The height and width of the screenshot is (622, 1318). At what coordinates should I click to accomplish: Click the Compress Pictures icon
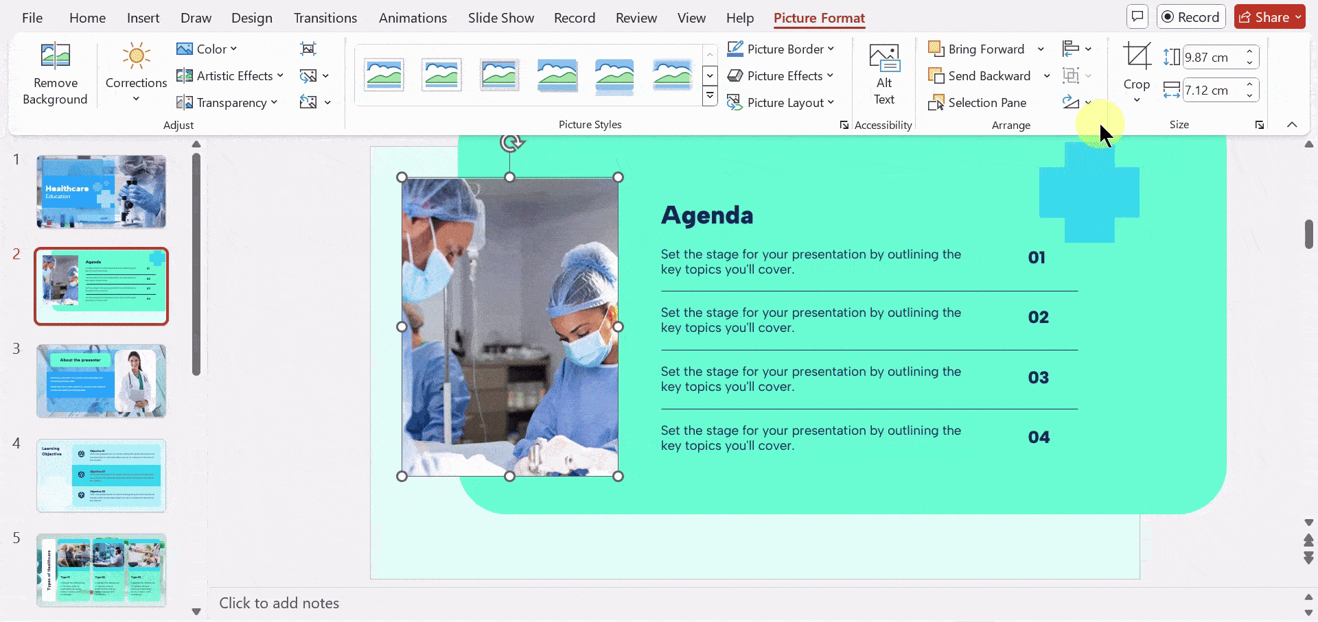308,49
